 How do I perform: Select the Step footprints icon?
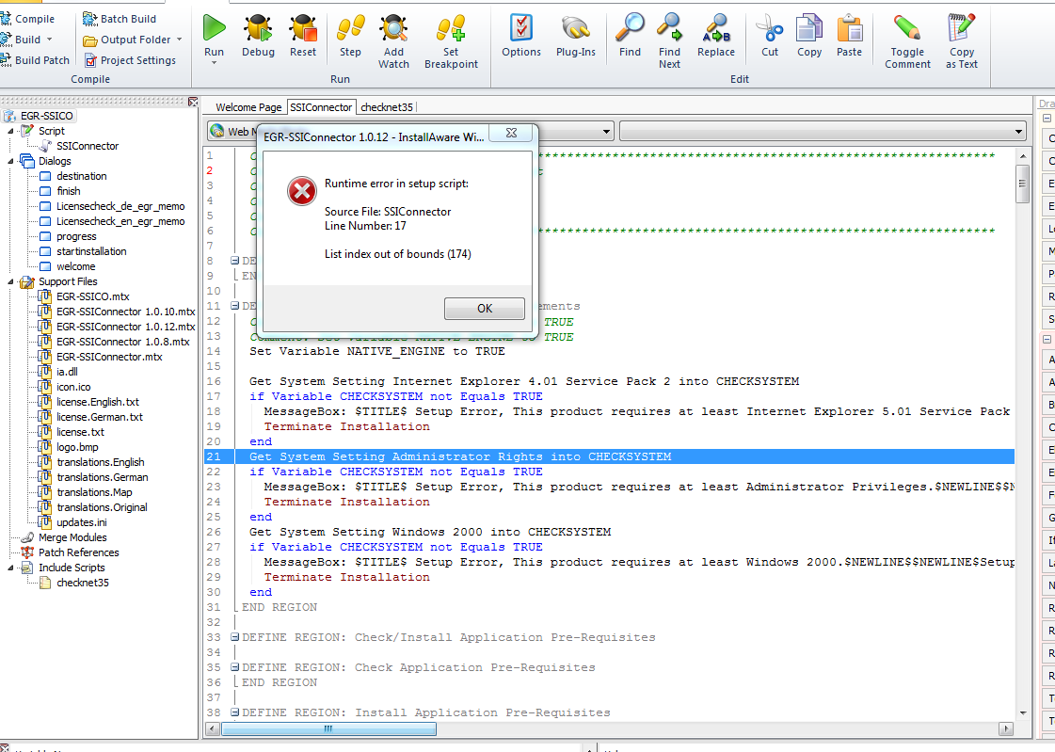click(x=350, y=29)
